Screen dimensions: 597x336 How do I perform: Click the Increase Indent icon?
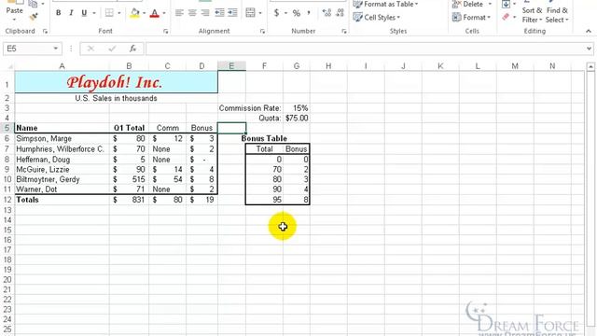coord(232,13)
